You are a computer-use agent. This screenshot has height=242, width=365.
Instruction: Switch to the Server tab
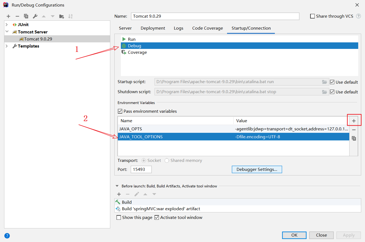click(125, 28)
